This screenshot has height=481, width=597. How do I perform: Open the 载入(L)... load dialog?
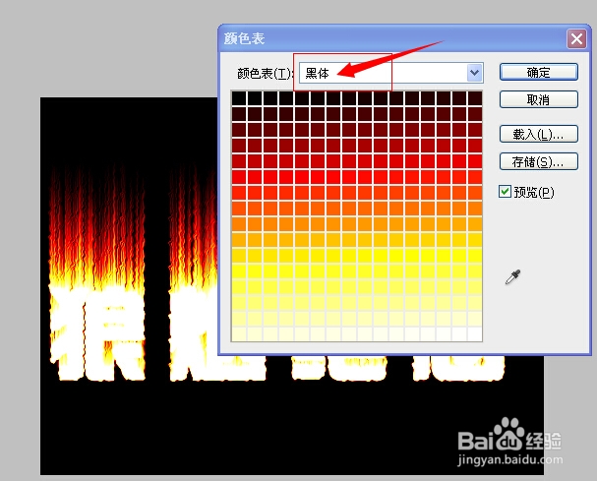point(539,134)
